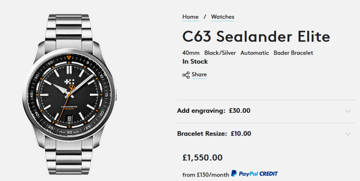Click the Automatic movement text
This screenshot has width=360, height=181.
point(255,53)
